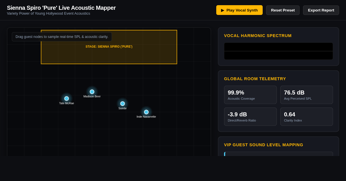346x181 pixels.
Task: Click the 99.9% Acoustic Coverage card
Action: coord(250,95)
